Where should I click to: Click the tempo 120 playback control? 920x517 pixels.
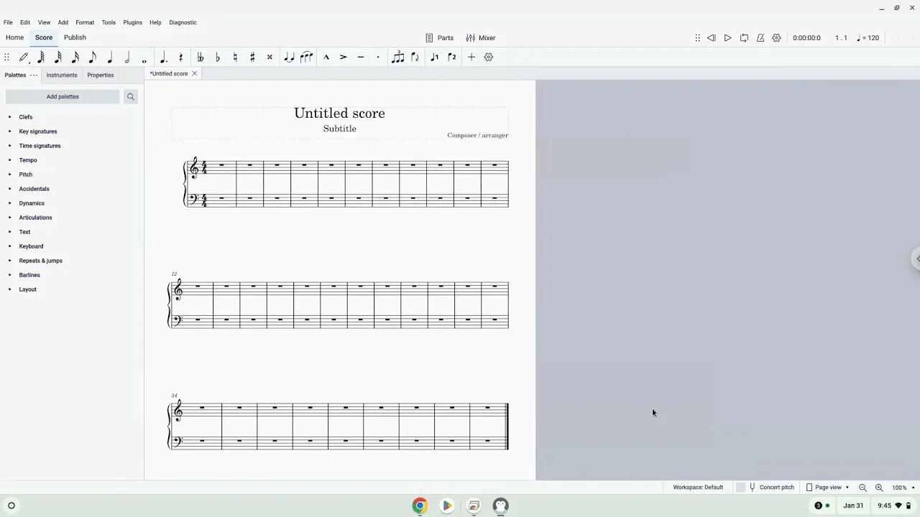tap(868, 38)
